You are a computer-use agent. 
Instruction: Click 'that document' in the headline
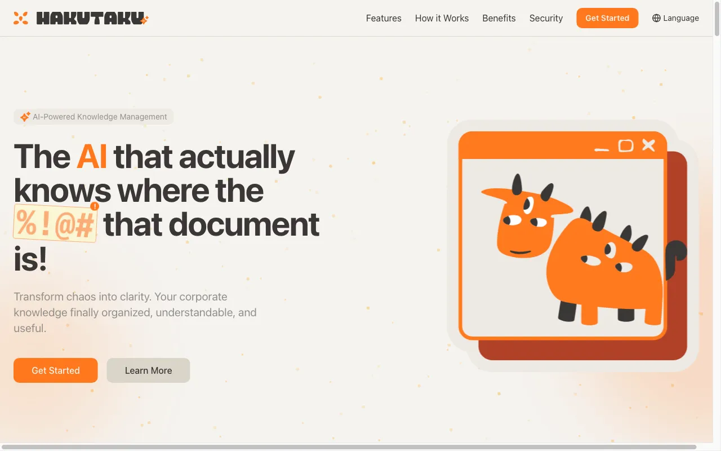coord(211,224)
